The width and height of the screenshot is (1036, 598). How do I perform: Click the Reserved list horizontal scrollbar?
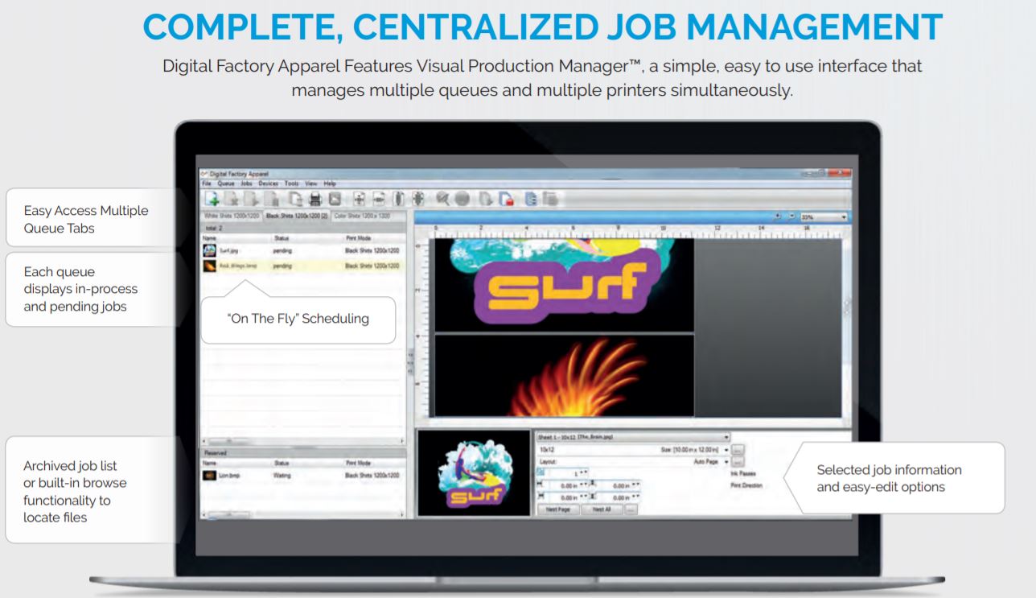(303, 514)
